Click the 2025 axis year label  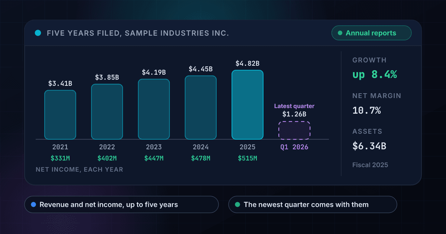(x=248, y=147)
